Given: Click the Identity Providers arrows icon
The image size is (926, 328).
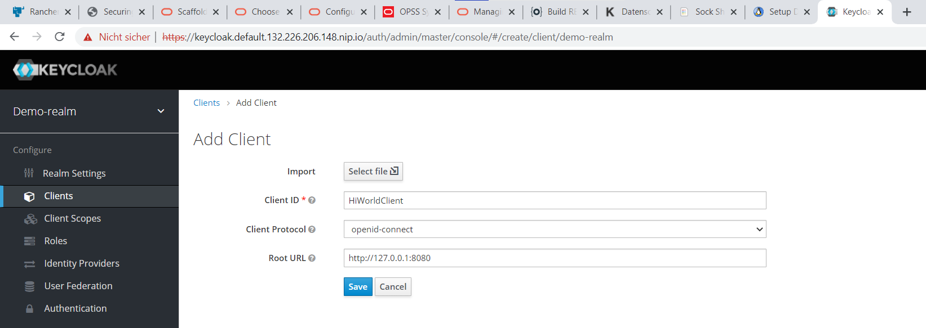Looking at the screenshot, I should 29,264.
